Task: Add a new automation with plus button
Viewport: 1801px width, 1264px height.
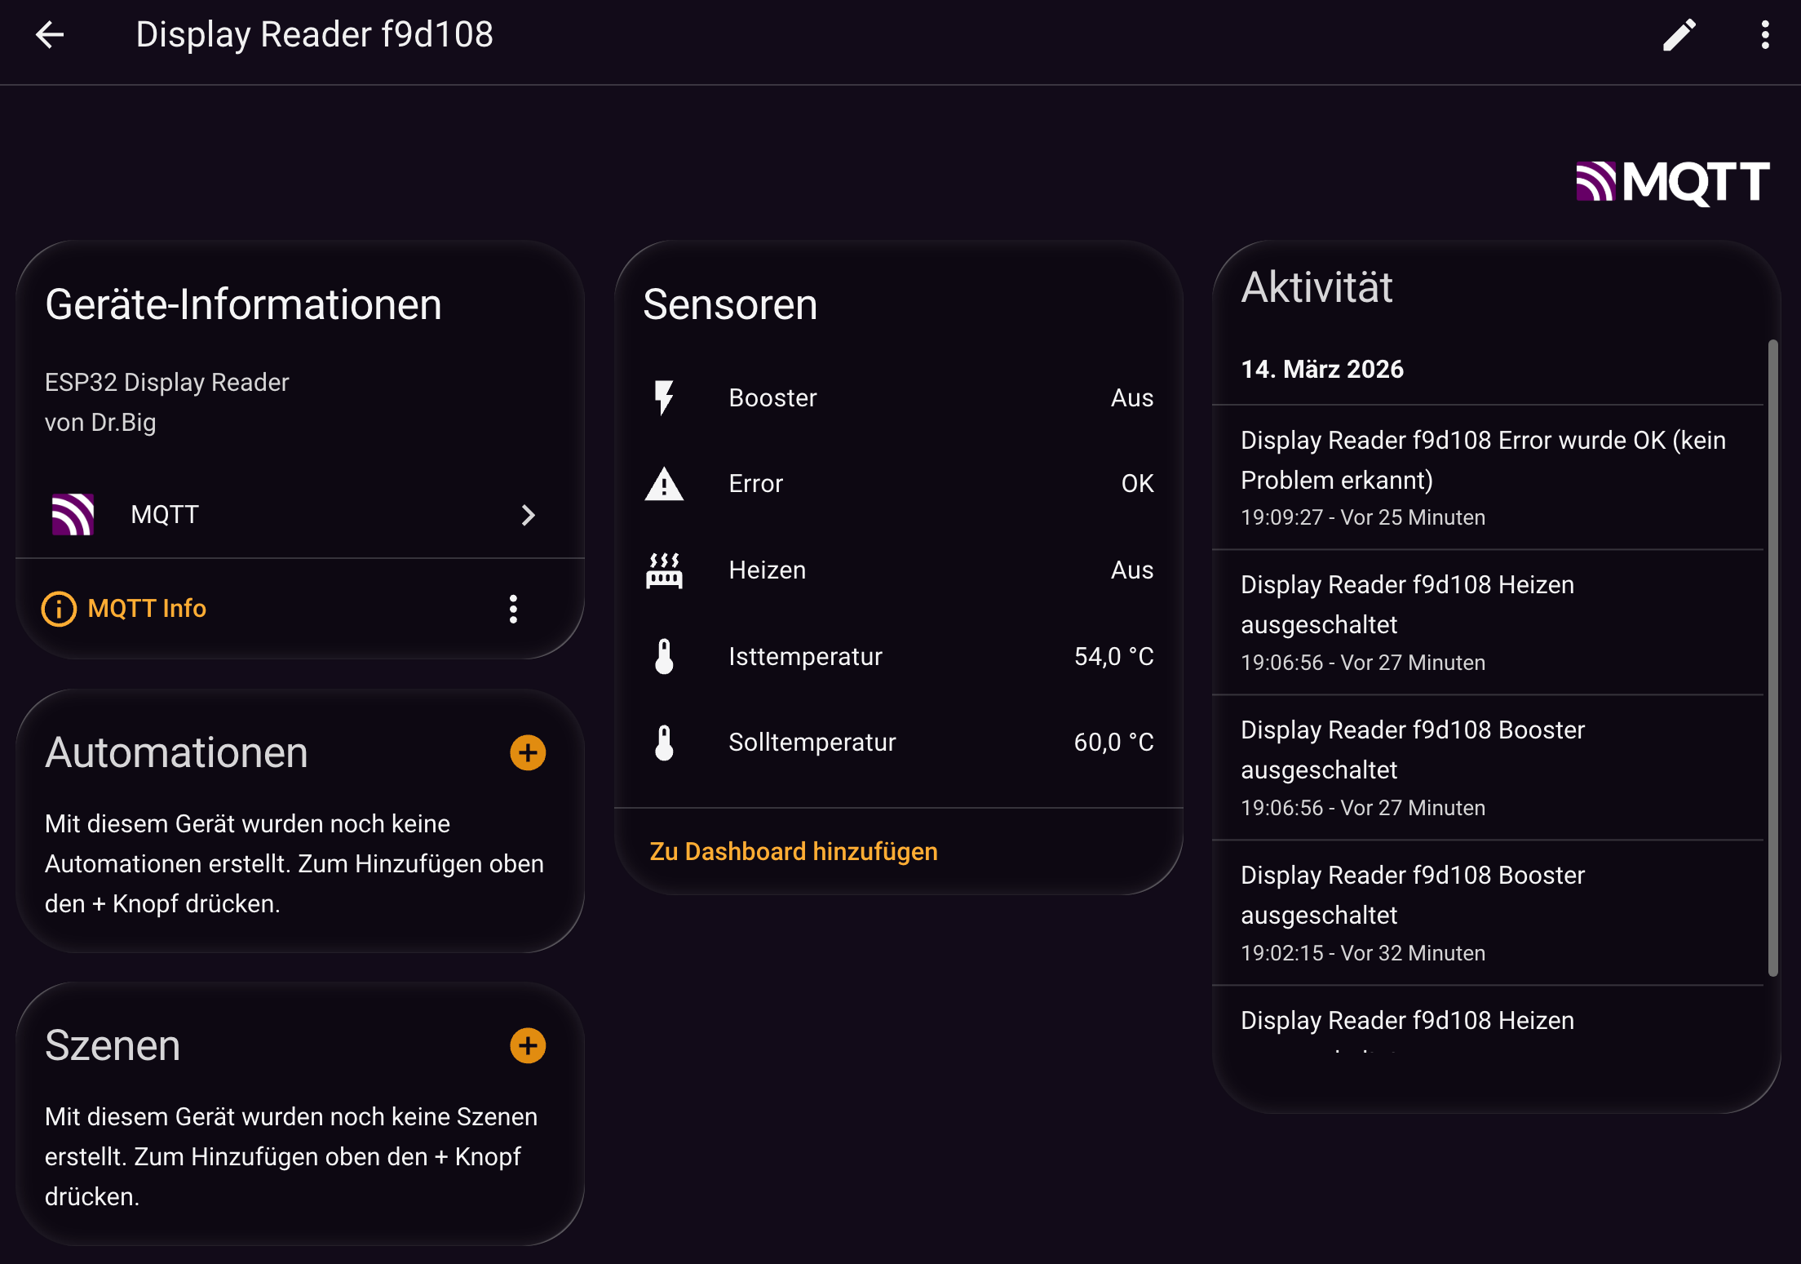Action: 528,752
